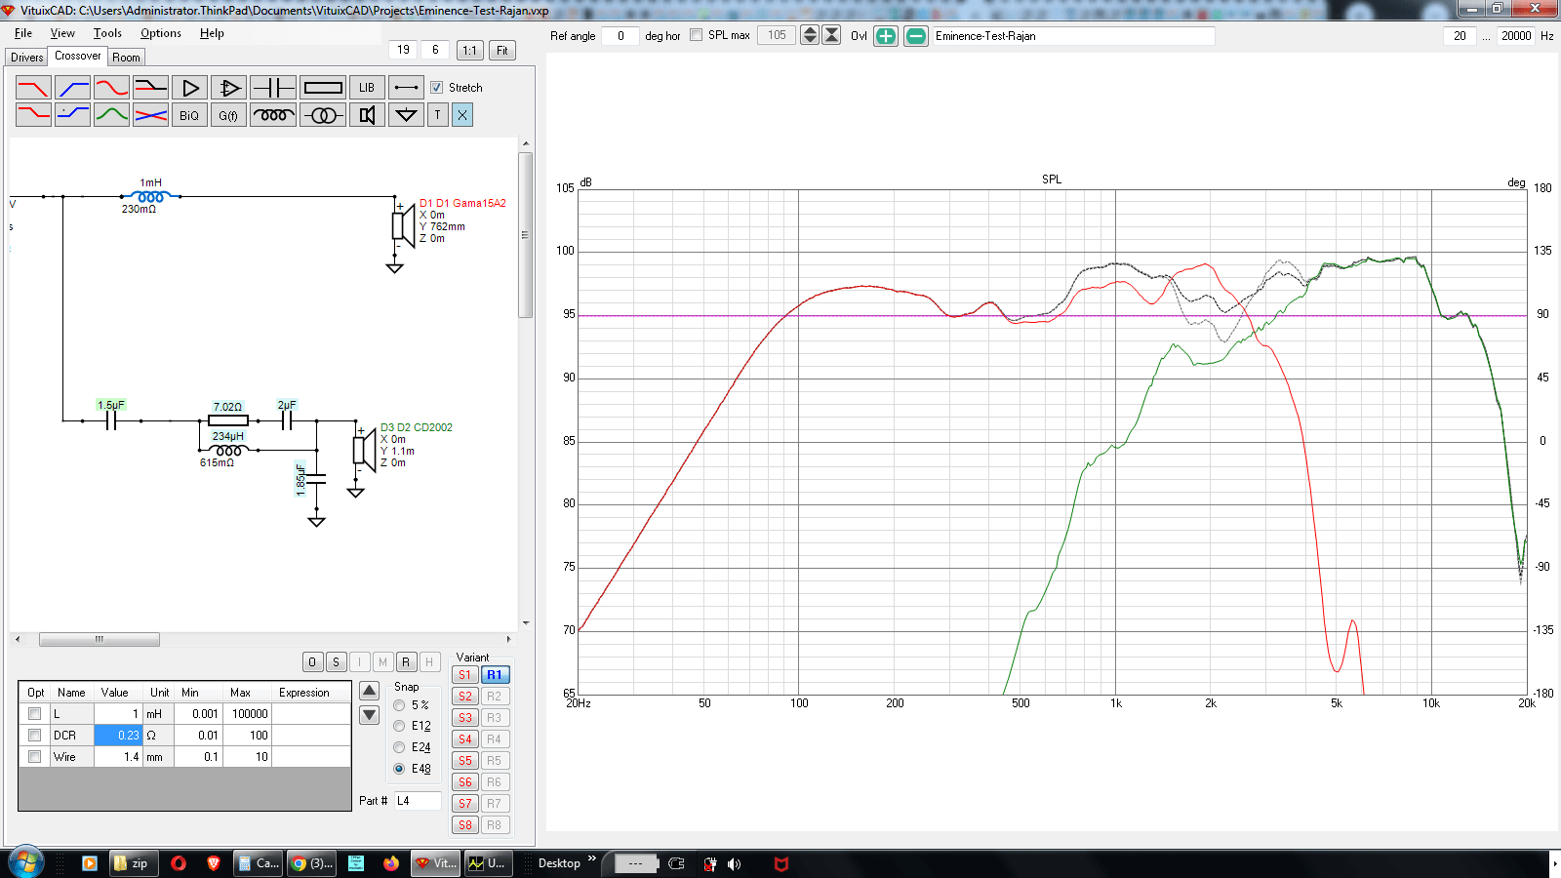Click the S button next to O
This screenshot has height=878, width=1561.
[336, 662]
